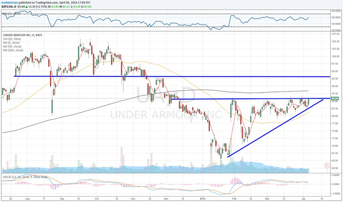Click the 20.0000 RSI axis label
Screen dimensions: 343x202
coord(336,30)
